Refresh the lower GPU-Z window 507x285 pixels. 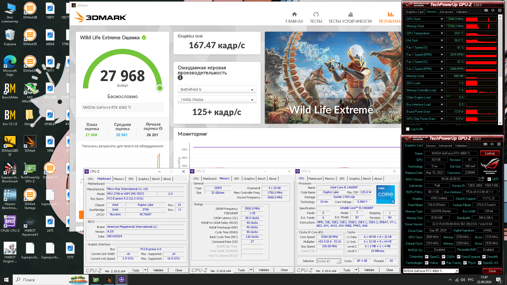[492, 144]
